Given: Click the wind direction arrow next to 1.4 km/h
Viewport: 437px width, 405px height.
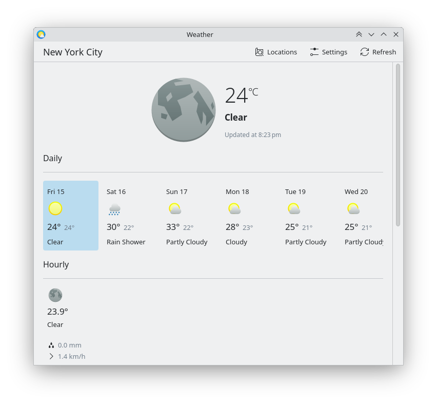Looking at the screenshot, I should [x=51, y=356].
